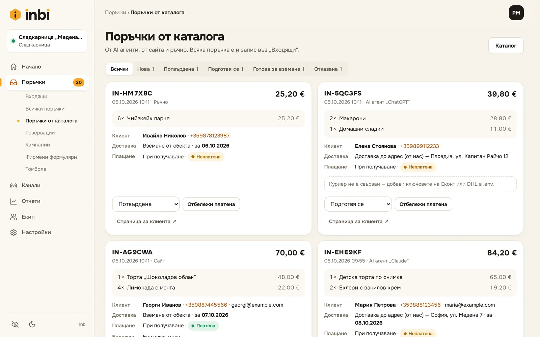This screenshot has width=540, height=337.
Task: Open Томбола submenu item
Action: (x=36, y=169)
